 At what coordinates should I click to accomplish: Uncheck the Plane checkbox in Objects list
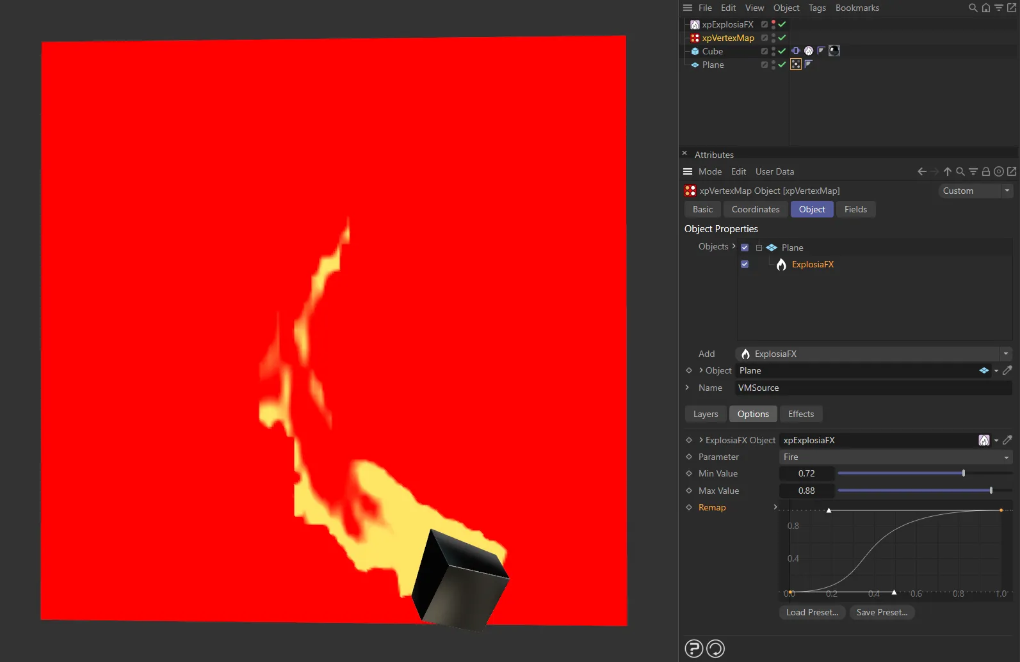pyautogui.click(x=745, y=248)
